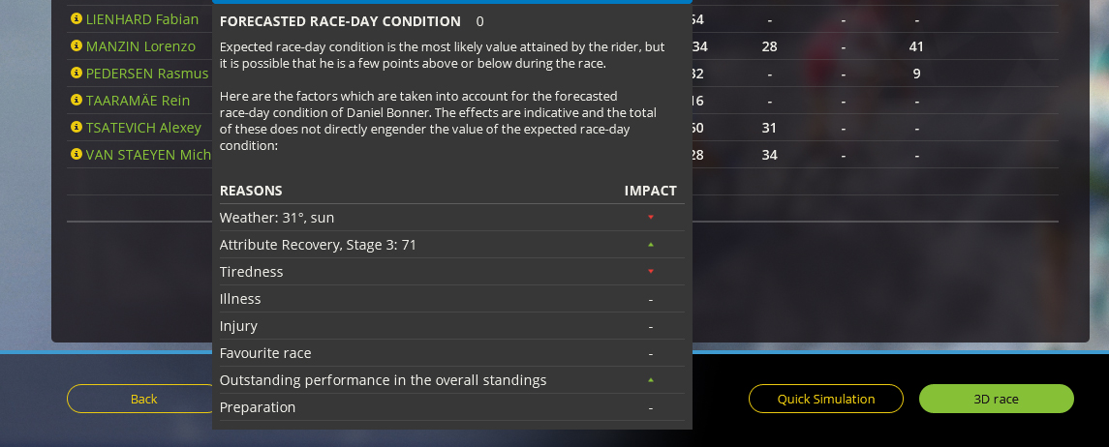Image resolution: width=1109 pixels, height=447 pixels.
Task: Open rider MANZIN Lorenzo
Action: tap(140, 46)
